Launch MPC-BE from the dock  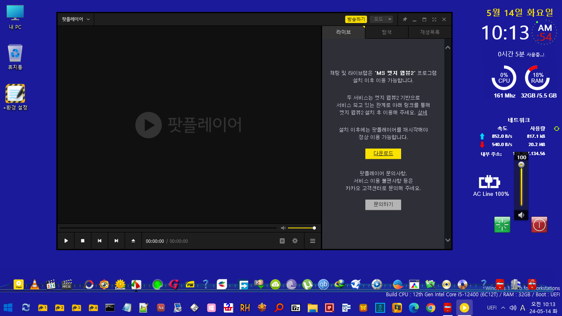pos(67,284)
